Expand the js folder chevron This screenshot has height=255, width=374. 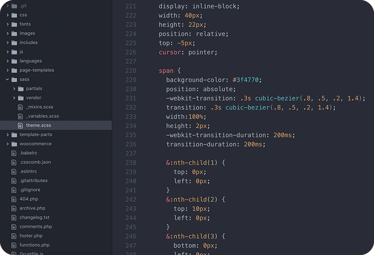click(x=7, y=52)
